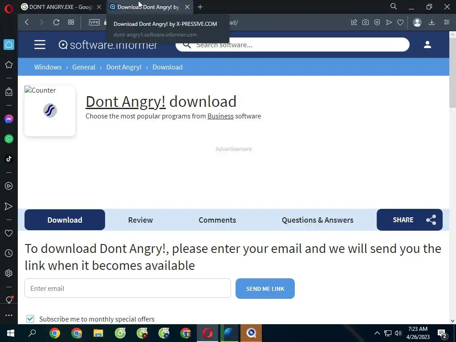Bookmark page with the heart icon in toolbar
This screenshot has height=342, width=456.
400,22
